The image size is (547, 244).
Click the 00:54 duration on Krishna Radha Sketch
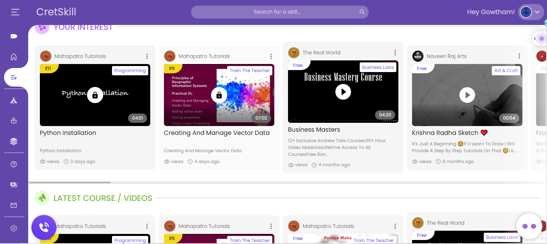pos(509,118)
